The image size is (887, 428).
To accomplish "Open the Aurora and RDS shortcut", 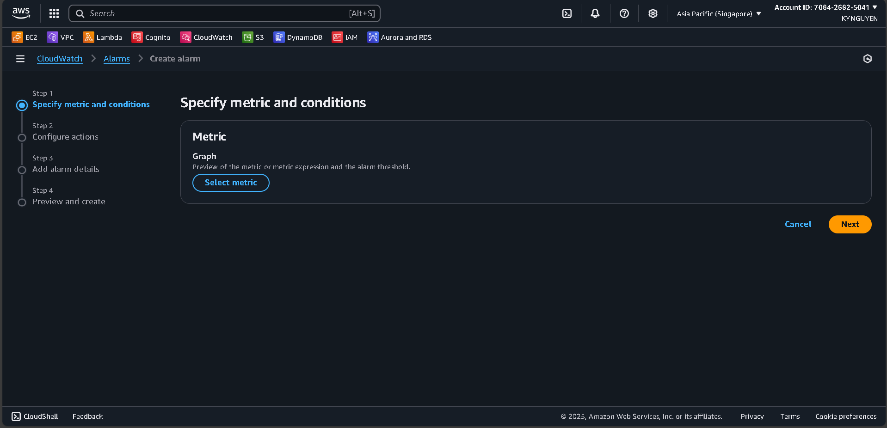I will click(x=399, y=37).
